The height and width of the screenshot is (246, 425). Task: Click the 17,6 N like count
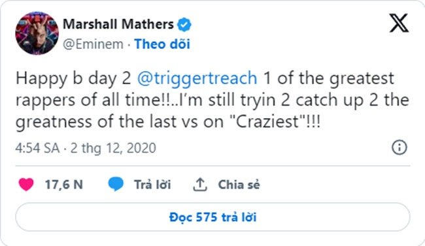pyautogui.click(x=63, y=185)
